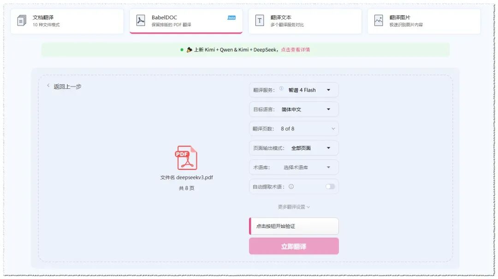The width and height of the screenshot is (498, 279).
Task: Open the 术语库 dropdown to choose a glossary
Action: (x=294, y=168)
